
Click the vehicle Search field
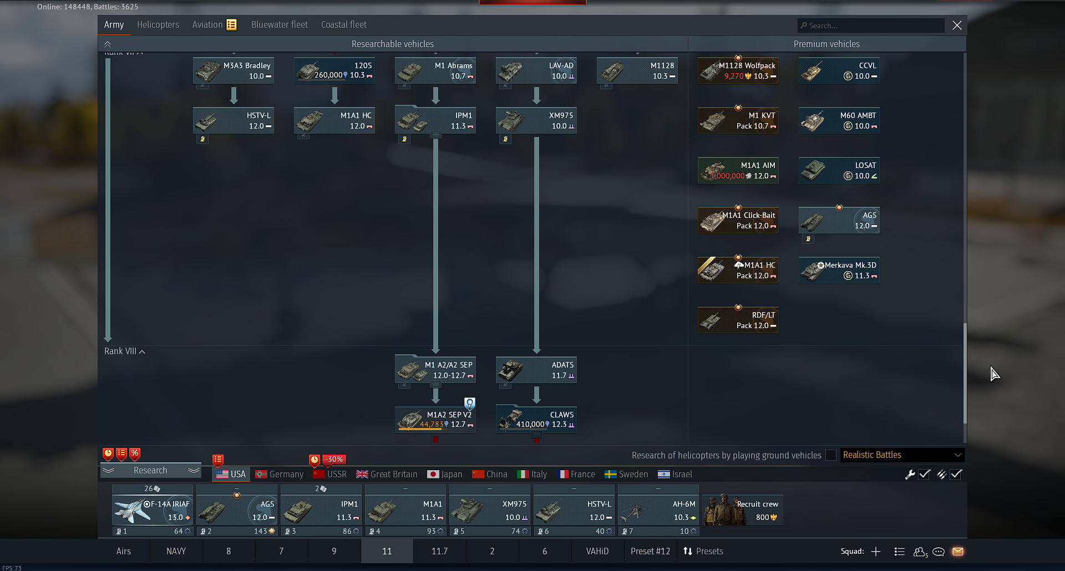pyautogui.click(x=871, y=26)
